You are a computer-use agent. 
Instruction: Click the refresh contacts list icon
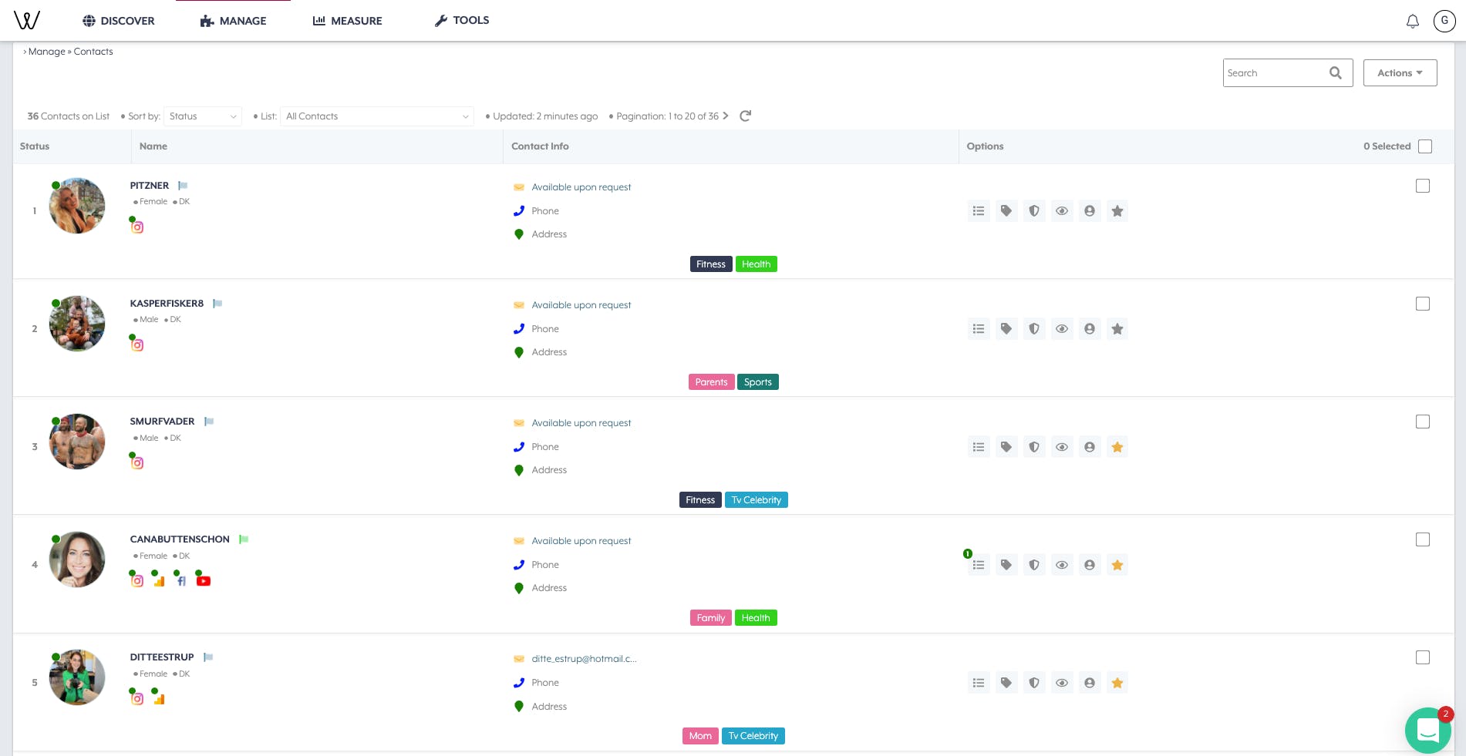click(x=745, y=116)
